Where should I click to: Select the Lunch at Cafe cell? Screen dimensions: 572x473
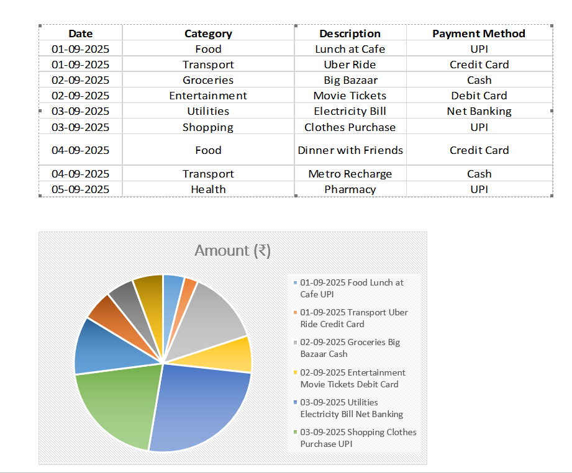[x=350, y=48]
